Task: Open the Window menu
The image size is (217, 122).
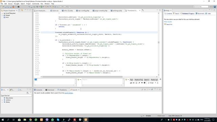Action: 47,4
